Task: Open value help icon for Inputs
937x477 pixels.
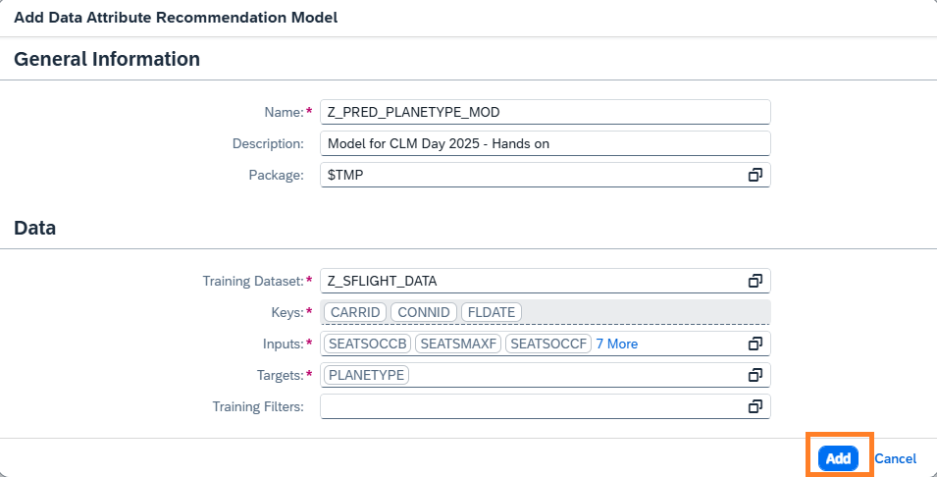Action: 755,344
